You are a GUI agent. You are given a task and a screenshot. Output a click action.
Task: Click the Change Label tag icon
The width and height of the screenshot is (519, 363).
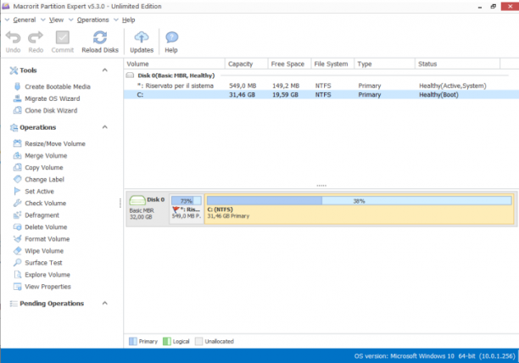pyautogui.click(x=17, y=179)
